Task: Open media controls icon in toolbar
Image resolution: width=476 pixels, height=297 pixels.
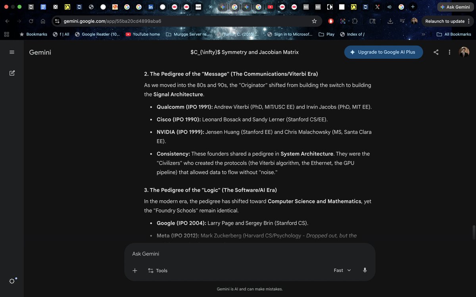Action: pyautogui.click(x=402, y=21)
